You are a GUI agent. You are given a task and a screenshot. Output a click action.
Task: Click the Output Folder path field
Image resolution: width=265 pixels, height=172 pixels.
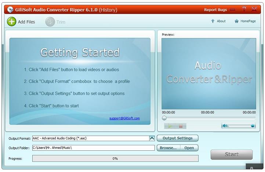click(x=93, y=148)
